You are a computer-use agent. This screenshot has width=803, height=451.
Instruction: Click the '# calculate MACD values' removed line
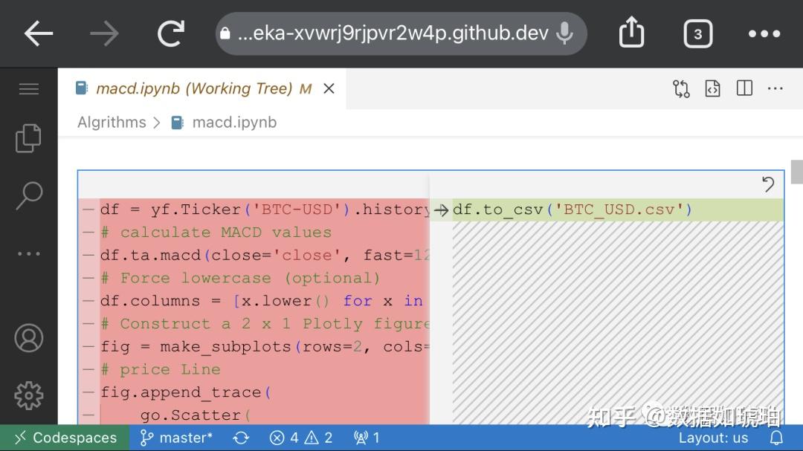[216, 233]
